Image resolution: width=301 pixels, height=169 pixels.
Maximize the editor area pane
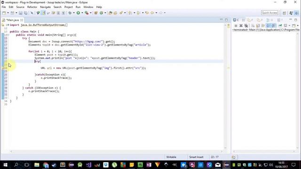(x=226, y=20)
